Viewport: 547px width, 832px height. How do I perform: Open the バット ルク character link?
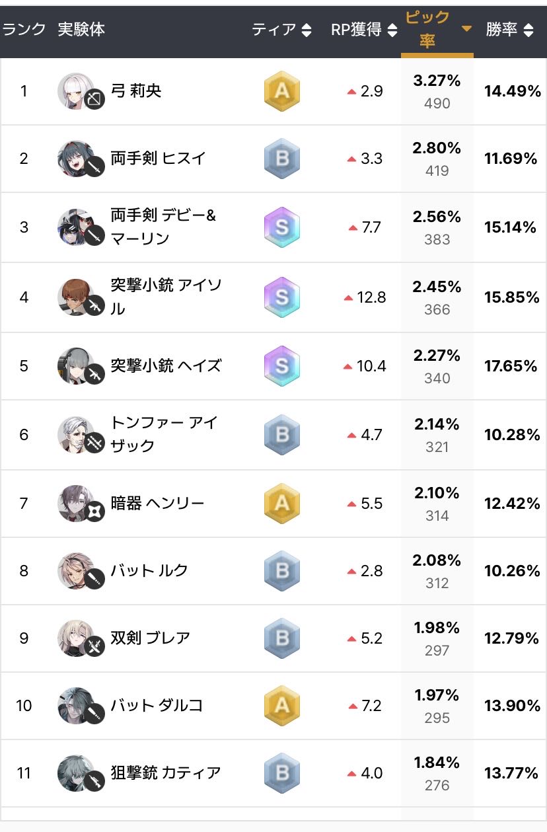149,571
